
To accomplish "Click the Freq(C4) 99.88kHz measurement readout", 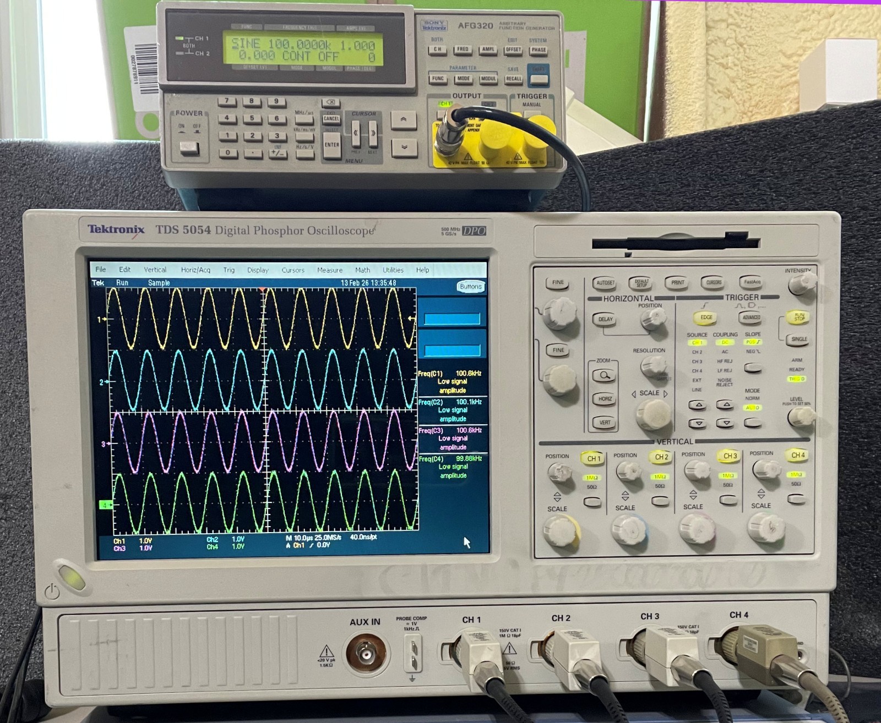I will [x=452, y=467].
